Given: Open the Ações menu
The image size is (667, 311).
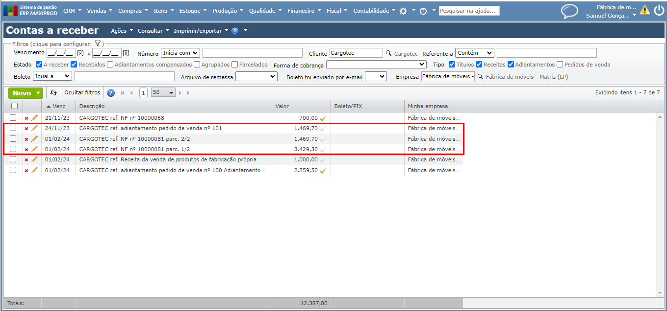Looking at the screenshot, I should point(122,31).
